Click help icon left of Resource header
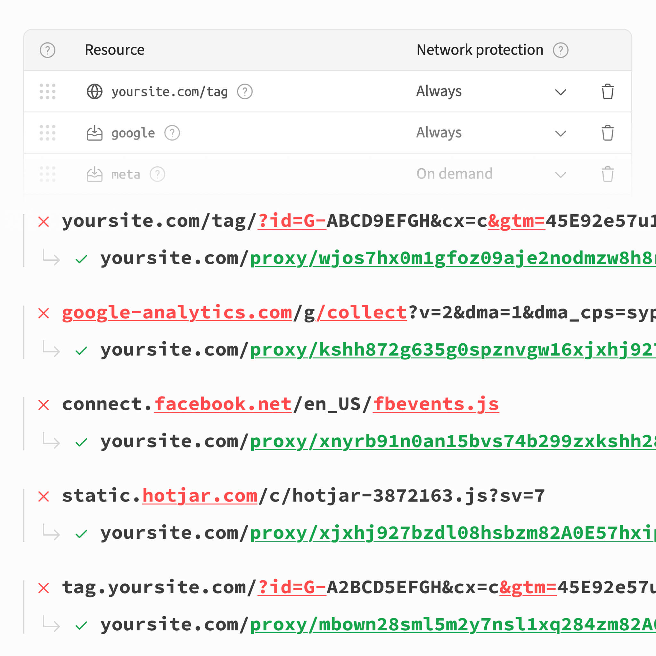This screenshot has width=656, height=656. pyautogui.click(x=47, y=50)
